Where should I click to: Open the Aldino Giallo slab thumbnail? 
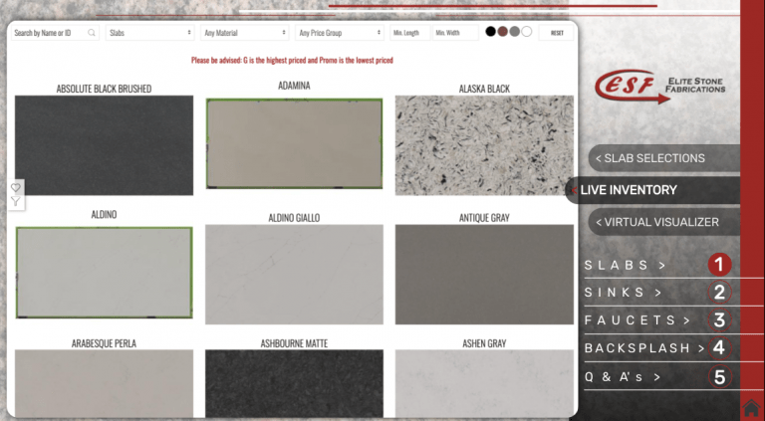[294, 275]
